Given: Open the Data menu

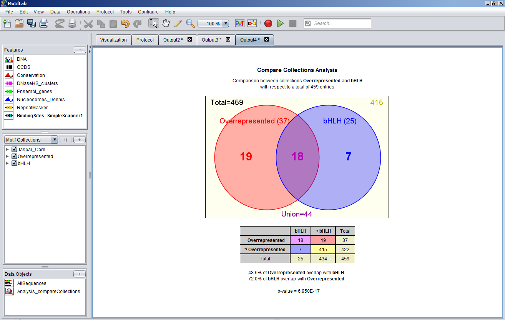Looking at the screenshot, I should coord(55,12).
